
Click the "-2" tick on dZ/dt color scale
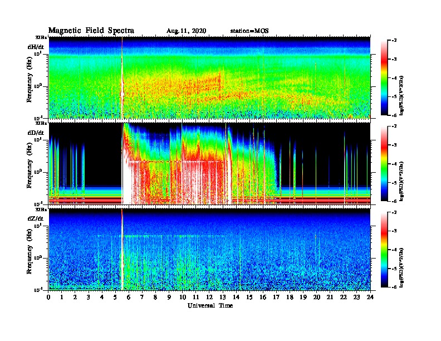tap(395, 212)
